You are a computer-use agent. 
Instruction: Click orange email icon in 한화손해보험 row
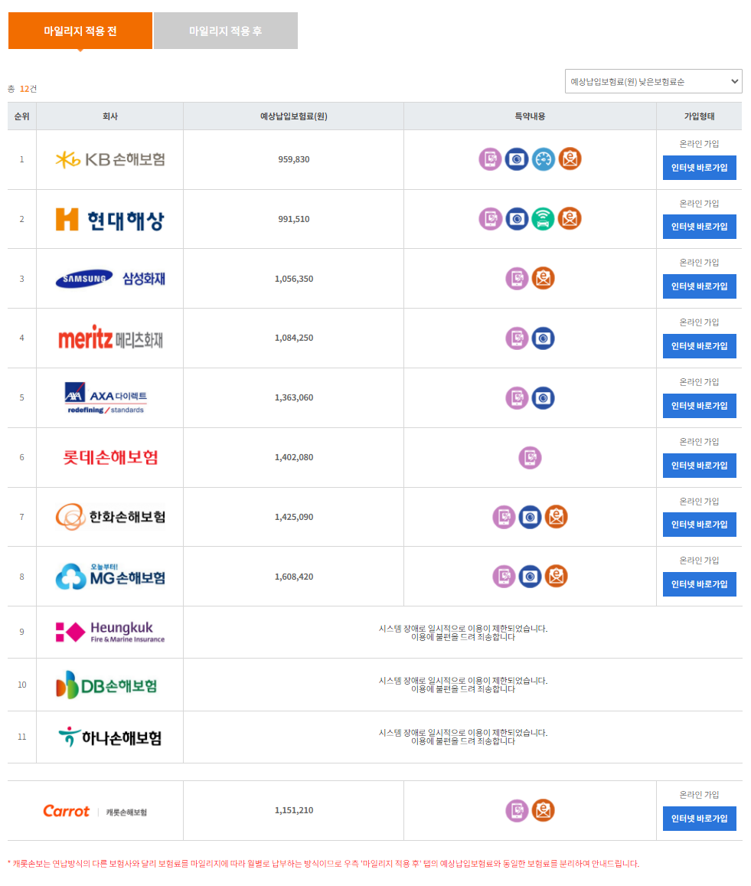tap(556, 516)
